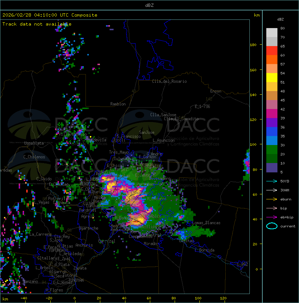Click the 'Tres_Mayo' place label
Screen dimensions: 299x303
point(119,152)
